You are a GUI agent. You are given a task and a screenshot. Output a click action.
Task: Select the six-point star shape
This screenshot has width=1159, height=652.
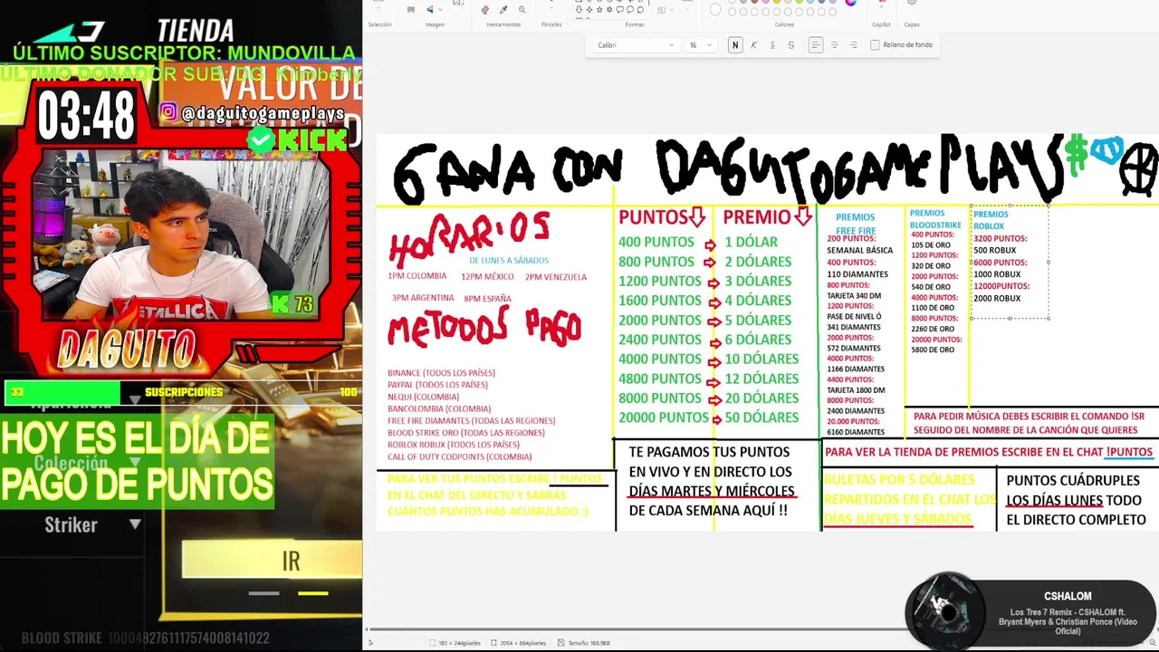(609, 9)
